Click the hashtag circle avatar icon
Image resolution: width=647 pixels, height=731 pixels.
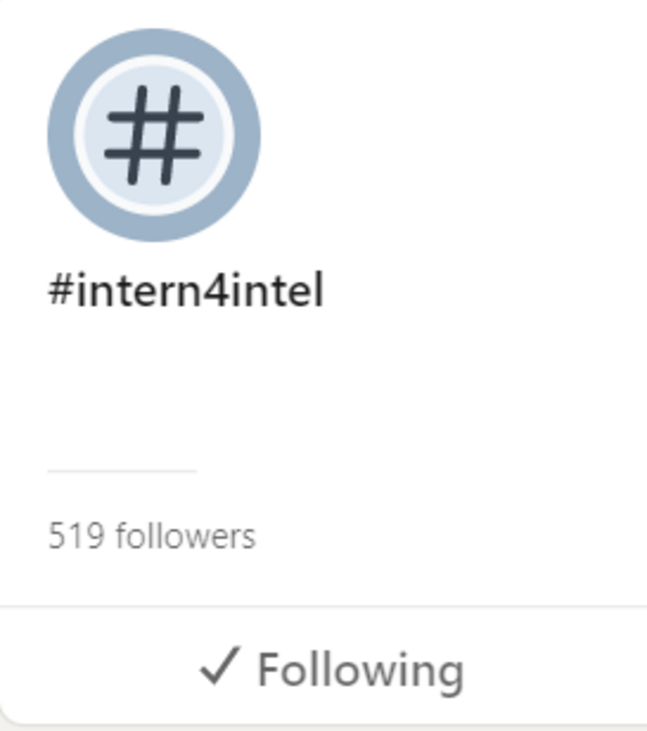(154, 135)
